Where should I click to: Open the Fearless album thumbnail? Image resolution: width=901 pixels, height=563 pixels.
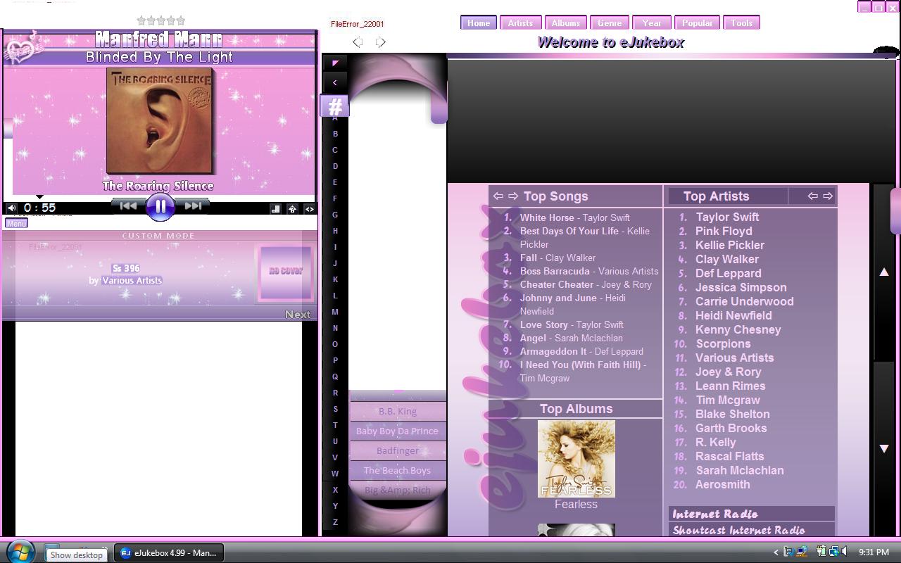576,458
